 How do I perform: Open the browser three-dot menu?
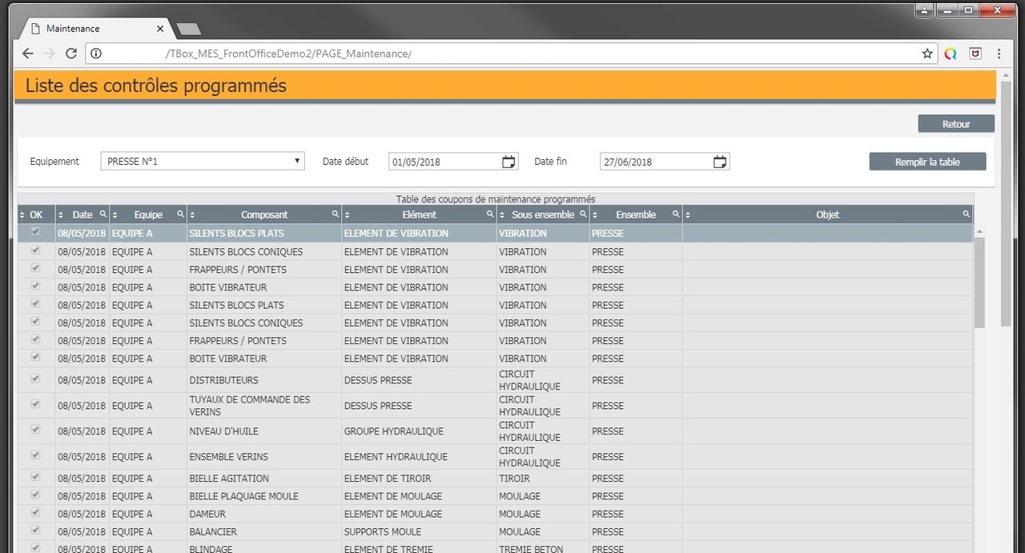tap(999, 54)
